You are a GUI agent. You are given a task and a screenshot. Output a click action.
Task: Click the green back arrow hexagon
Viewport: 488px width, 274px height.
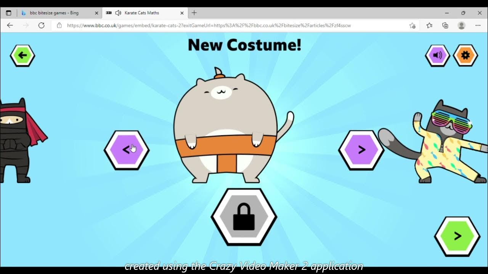coord(22,56)
